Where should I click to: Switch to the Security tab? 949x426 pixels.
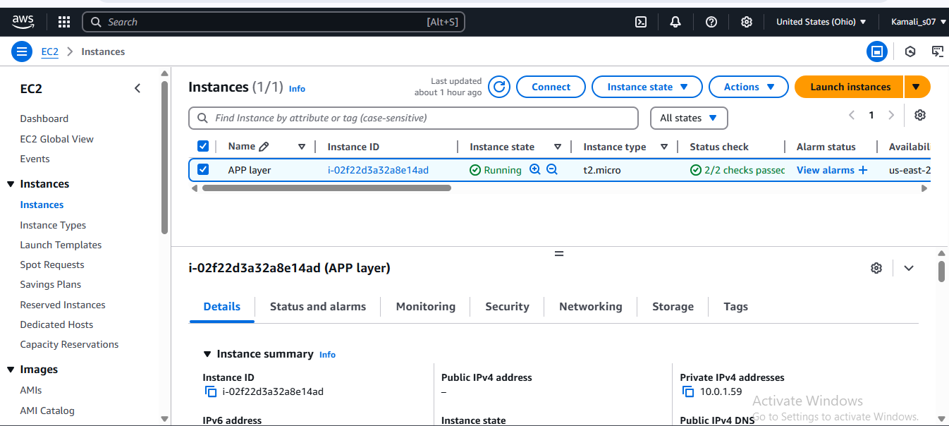pos(507,307)
